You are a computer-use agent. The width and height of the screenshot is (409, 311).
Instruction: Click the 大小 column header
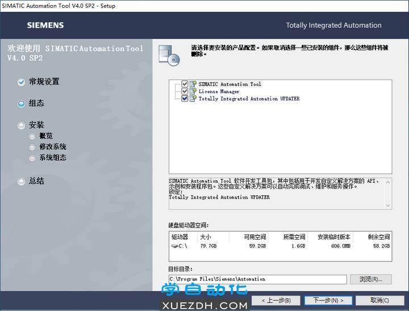click(x=206, y=237)
